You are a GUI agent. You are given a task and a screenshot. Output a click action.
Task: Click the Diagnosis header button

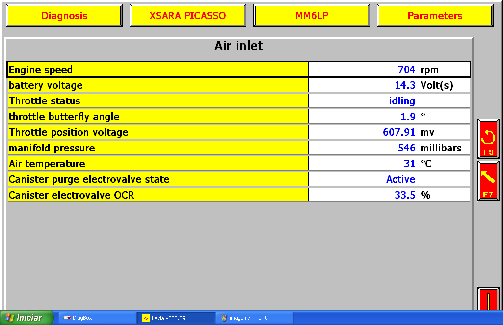pyautogui.click(x=64, y=16)
